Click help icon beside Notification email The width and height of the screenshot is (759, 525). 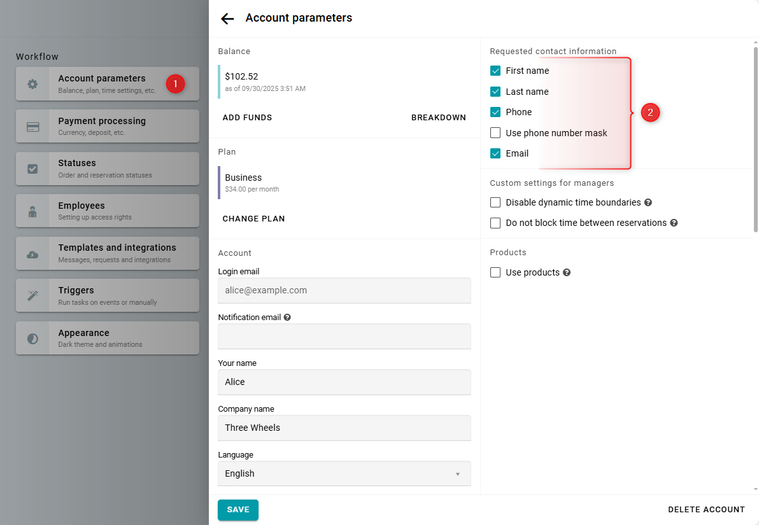pyautogui.click(x=287, y=317)
